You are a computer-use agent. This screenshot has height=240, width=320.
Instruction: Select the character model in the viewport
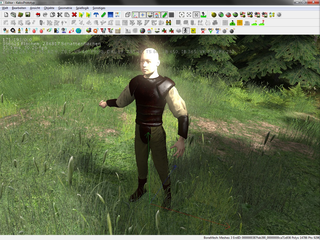click(x=150, y=105)
